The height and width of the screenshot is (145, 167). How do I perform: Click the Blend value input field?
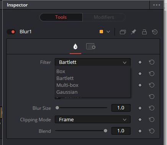pyautogui.click(x=121, y=131)
